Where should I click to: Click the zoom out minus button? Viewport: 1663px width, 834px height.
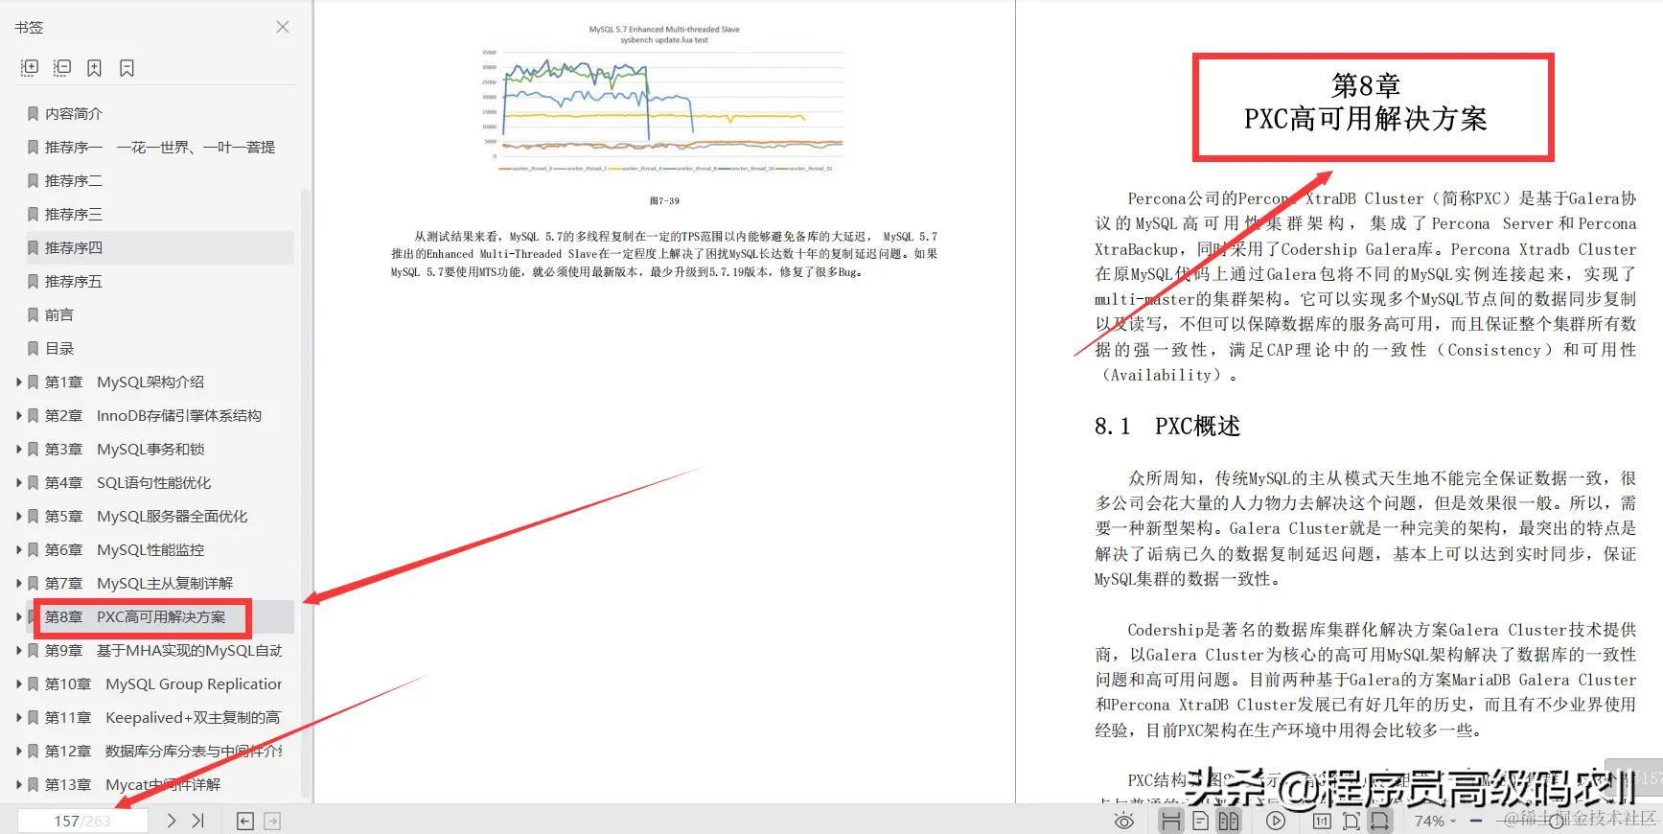1476,821
